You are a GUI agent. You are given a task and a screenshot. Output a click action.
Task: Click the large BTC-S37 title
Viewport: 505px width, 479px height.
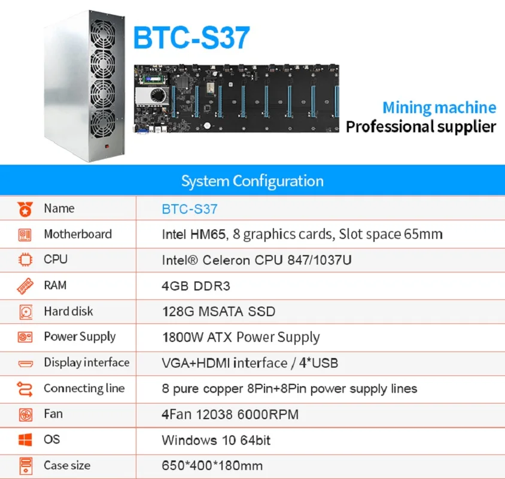tap(191, 38)
